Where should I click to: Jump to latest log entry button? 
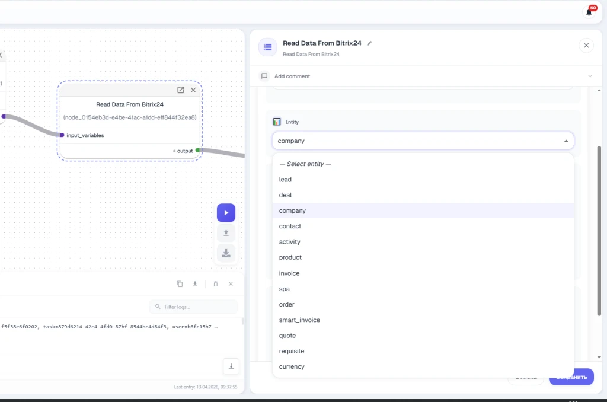231,366
